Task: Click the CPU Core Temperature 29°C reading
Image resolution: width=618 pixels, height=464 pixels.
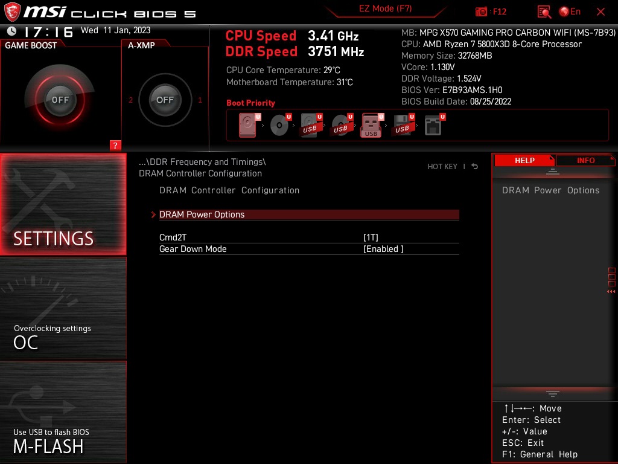Action: (x=283, y=70)
